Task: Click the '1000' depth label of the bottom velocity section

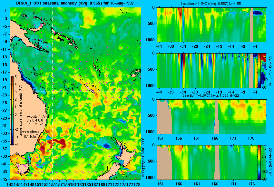Action: 150,178
